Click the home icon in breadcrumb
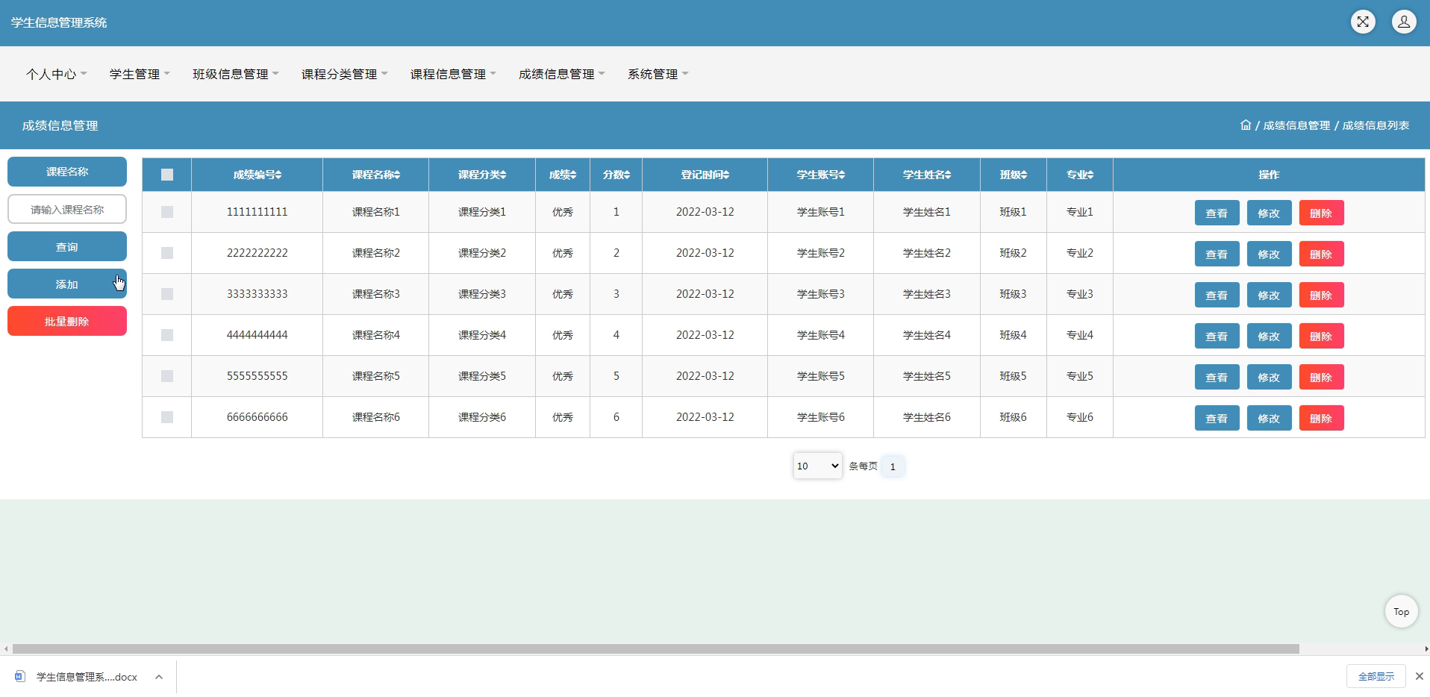This screenshot has height=697, width=1430. tap(1246, 125)
